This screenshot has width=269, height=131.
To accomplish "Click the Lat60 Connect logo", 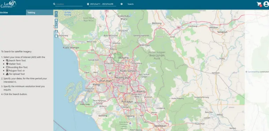I will [x=8, y=4].
